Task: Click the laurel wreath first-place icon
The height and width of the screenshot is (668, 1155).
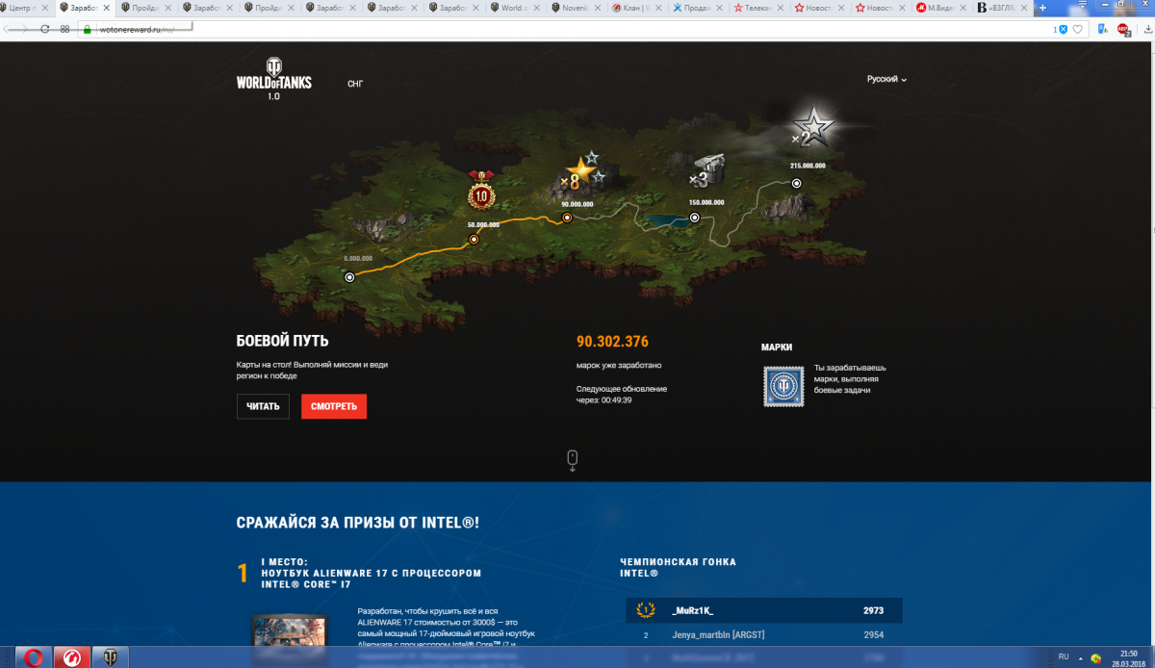Action: pyautogui.click(x=646, y=610)
